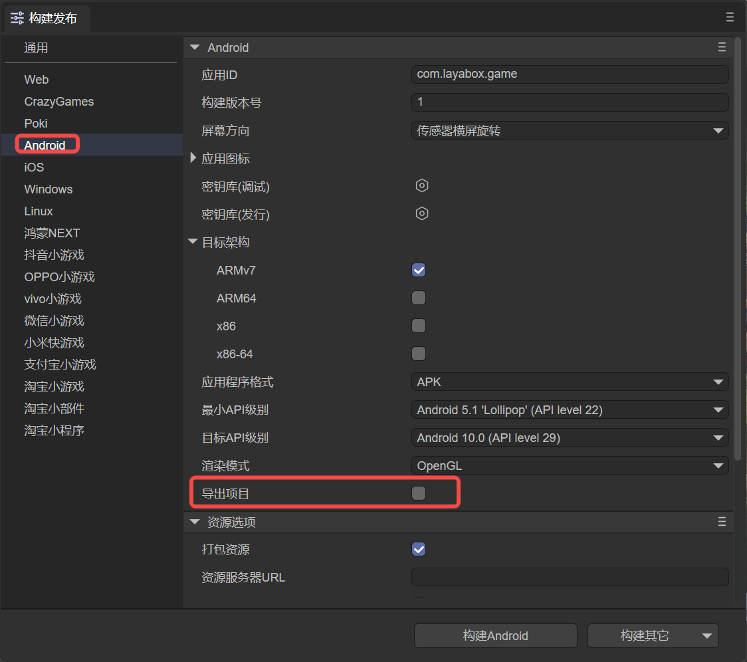The width and height of the screenshot is (747, 662).
Task: Click the release keystore (密钥库发行) hexagon icon
Action: pyautogui.click(x=421, y=214)
